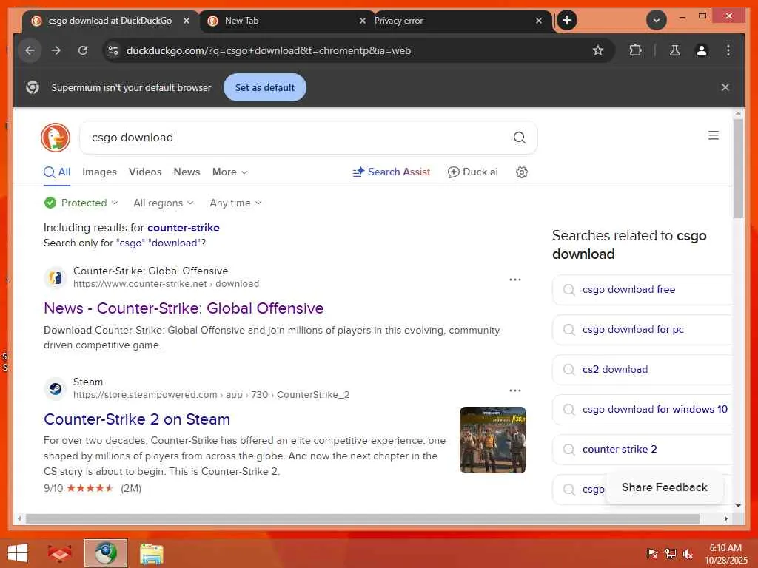The image size is (758, 568).
Task: Open options for the Counter-Strike Global Offensive result
Action: tap(515, 280)
